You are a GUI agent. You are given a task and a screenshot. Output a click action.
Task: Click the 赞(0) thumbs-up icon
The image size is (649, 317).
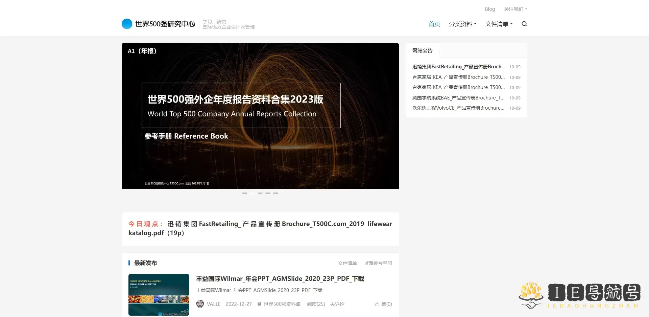pos(377,304)
